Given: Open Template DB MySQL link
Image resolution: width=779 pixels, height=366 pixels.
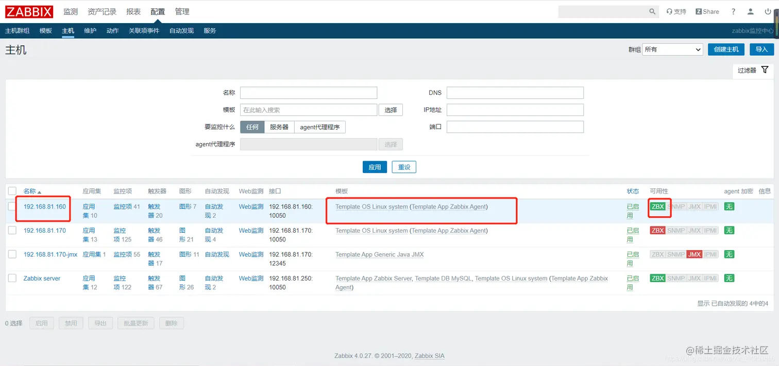Looking at the screenshot, I should point(443,278).
